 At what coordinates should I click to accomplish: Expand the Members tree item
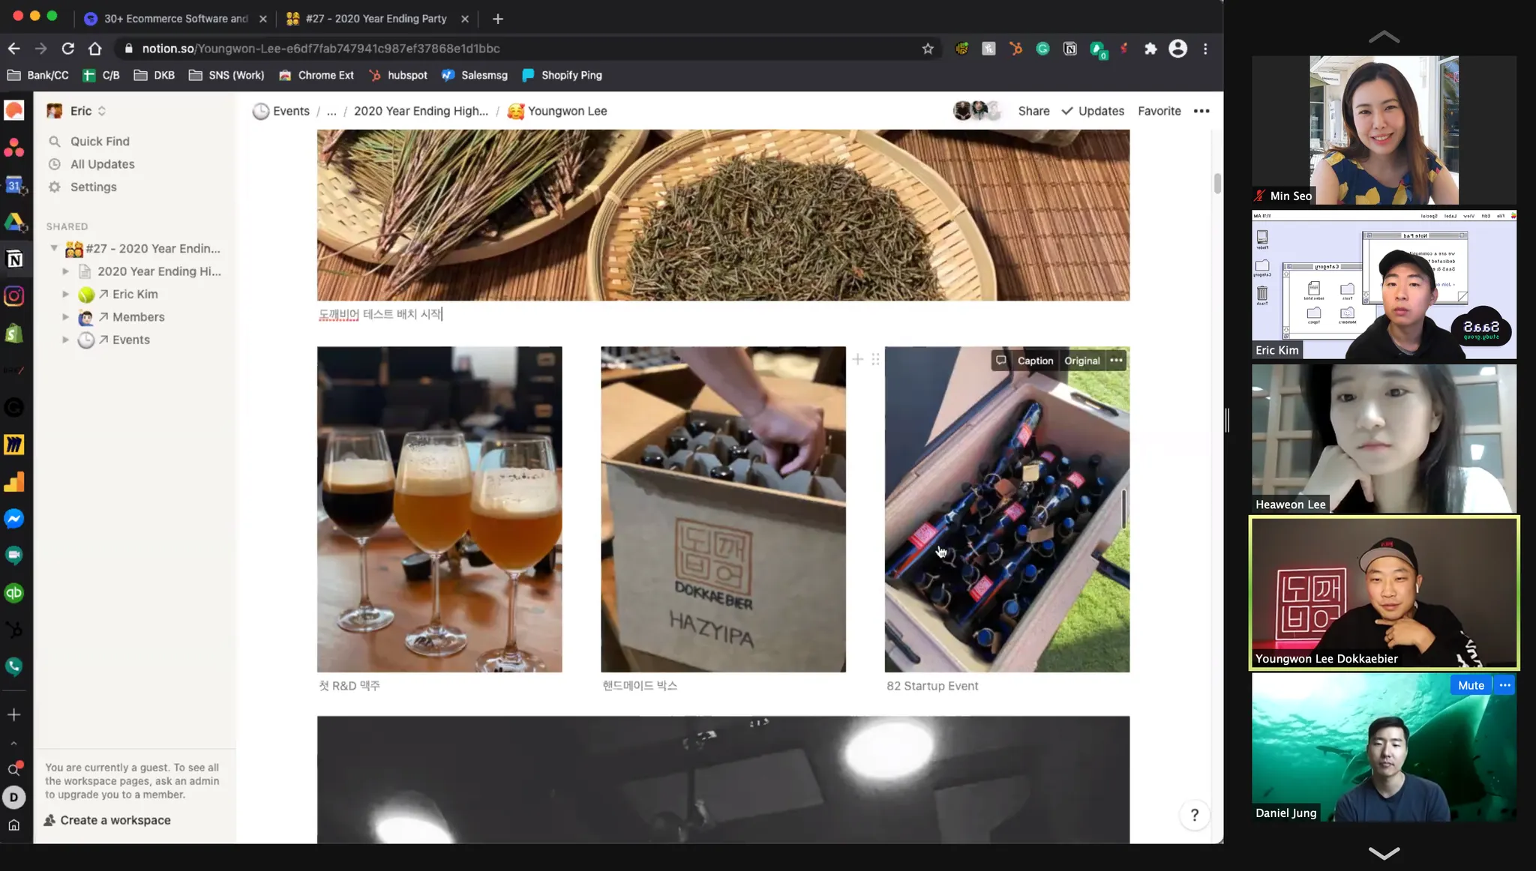click(x=65, y=317)
